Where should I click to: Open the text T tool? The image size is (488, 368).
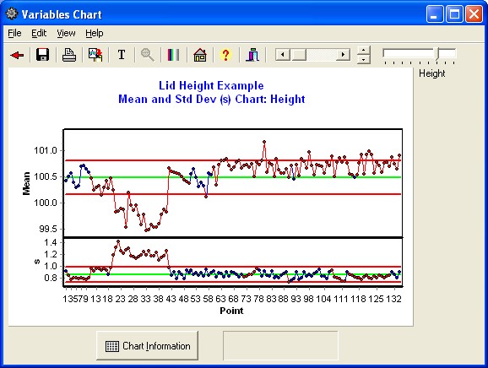(122, 55)
